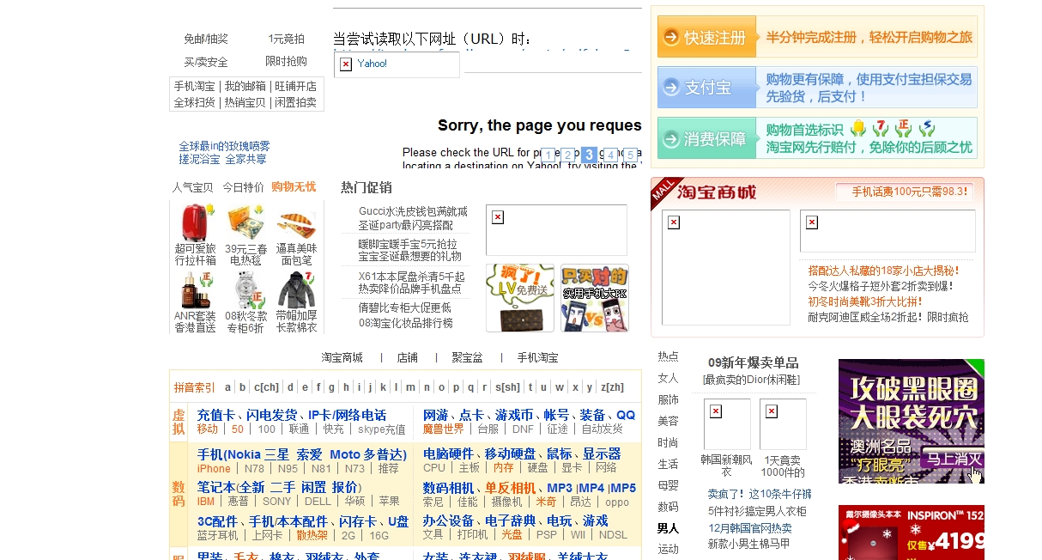Open the iPhone category link
Viewport: 1042px width, 560px height.
(214, 469)
